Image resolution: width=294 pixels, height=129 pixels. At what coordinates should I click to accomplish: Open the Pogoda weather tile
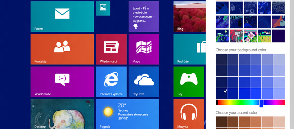[x=127, y=114]
